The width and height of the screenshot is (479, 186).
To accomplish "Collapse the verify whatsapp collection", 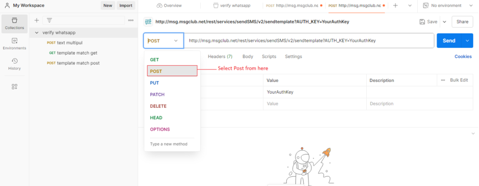I will [x=36, y=32].
